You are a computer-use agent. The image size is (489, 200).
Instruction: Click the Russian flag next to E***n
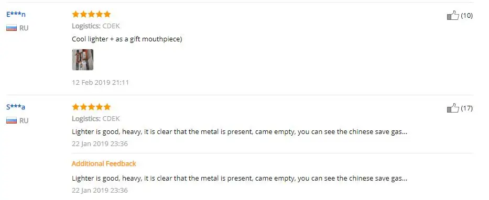pyautogui.click(x=12, y=28)
